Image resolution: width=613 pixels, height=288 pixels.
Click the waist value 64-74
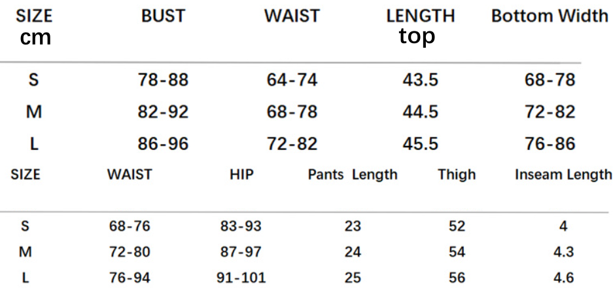pyautogui.click(x=292, y=81)
